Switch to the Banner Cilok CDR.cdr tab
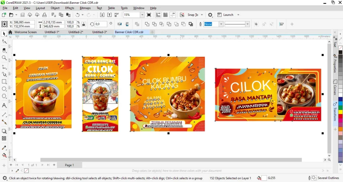Viewport: 343px width, 182px height. pyautogui.click(x=129, y=32)
